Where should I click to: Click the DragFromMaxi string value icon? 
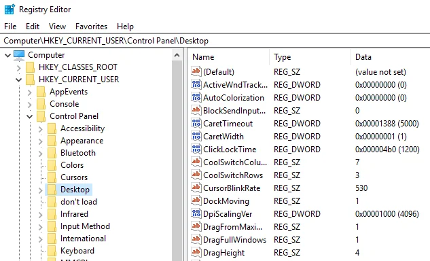click(x=196, y=226)
